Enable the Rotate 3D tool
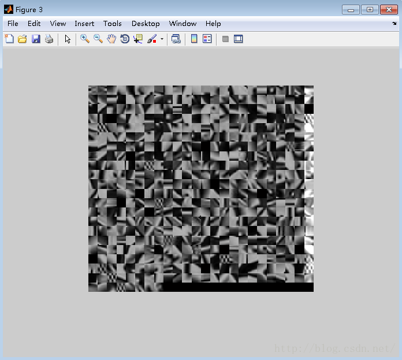The image size is (402, 360). (125, 39)
